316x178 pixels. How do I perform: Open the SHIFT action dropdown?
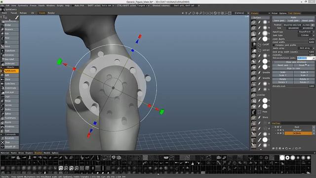(108, 5)
